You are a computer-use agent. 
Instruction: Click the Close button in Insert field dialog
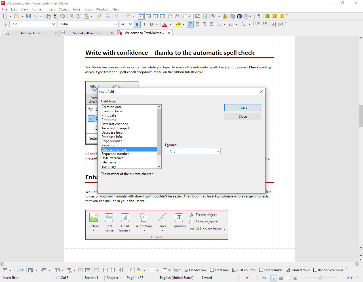coord(242,117)
